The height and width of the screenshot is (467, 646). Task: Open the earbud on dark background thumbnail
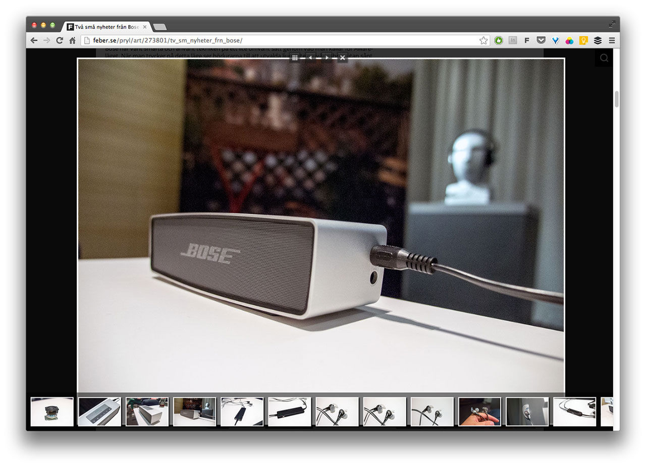(527, 411)
